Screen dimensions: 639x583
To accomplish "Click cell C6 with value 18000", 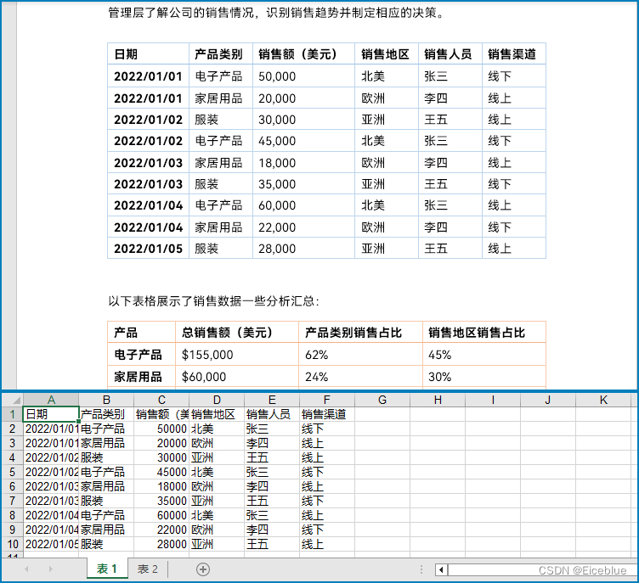I will tap(161, 486).
